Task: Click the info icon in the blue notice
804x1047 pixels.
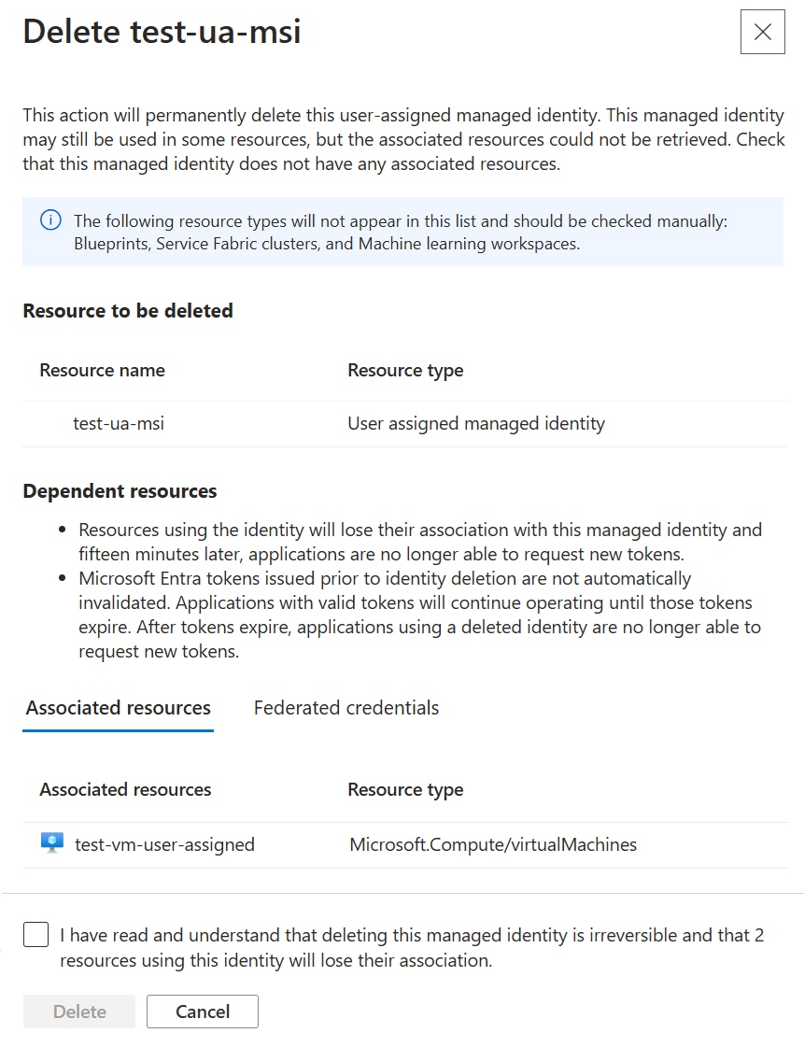Action: coord(50,221)
